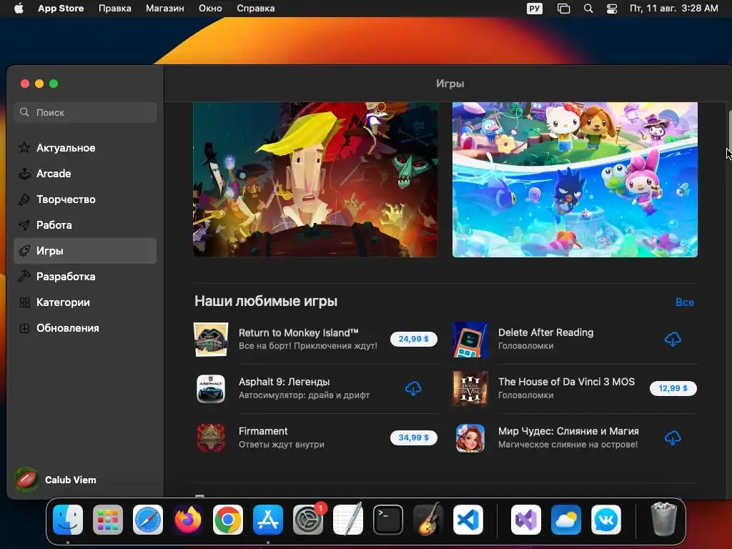Viewport: 732px width, 549px height.
Task: Launch Google Chrome from the Dock
Action: click(x=228, y=520)
